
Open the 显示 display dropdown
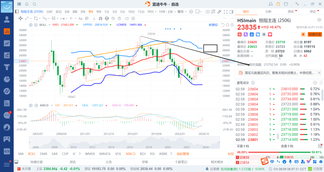click(182, 12)
